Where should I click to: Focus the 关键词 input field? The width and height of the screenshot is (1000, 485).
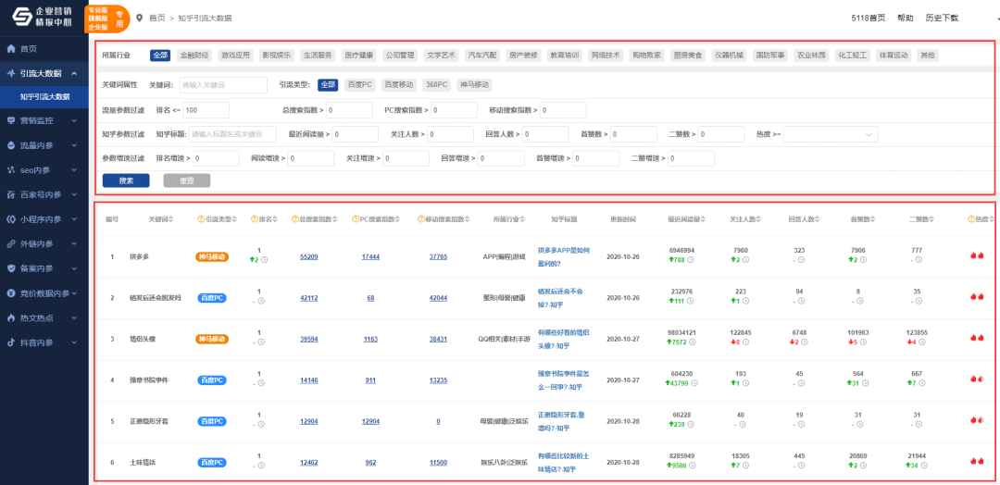tap(222, 85)
